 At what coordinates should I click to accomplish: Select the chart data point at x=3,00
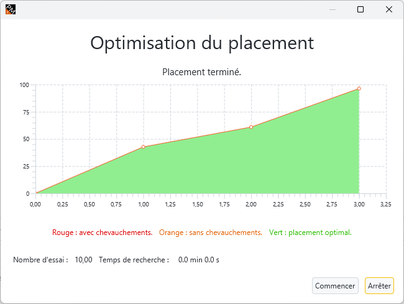tap(359, 88)
